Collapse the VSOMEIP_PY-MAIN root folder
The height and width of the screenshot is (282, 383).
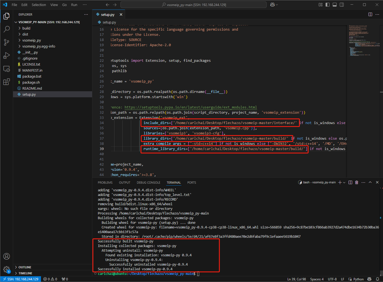pos(52,22)
